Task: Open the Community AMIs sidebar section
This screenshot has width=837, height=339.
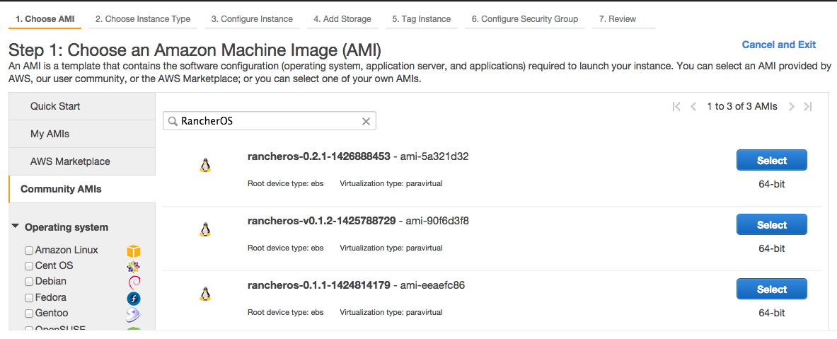Action: click(x=82, y=189)
